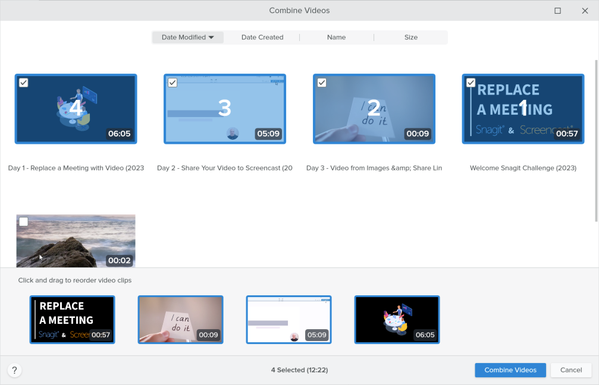Select the Welcome Snagit Challenge library thumbnail
Viewport: 599px width, 385px height.
click(523, 109)
